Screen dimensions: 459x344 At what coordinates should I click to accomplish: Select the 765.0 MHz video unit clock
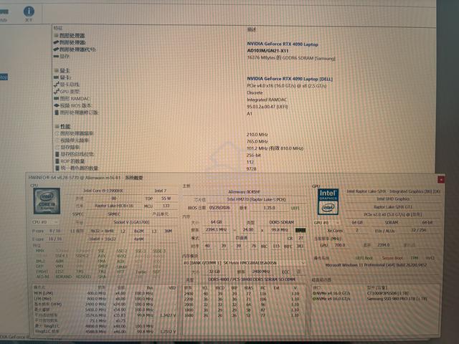pos(257,142)
